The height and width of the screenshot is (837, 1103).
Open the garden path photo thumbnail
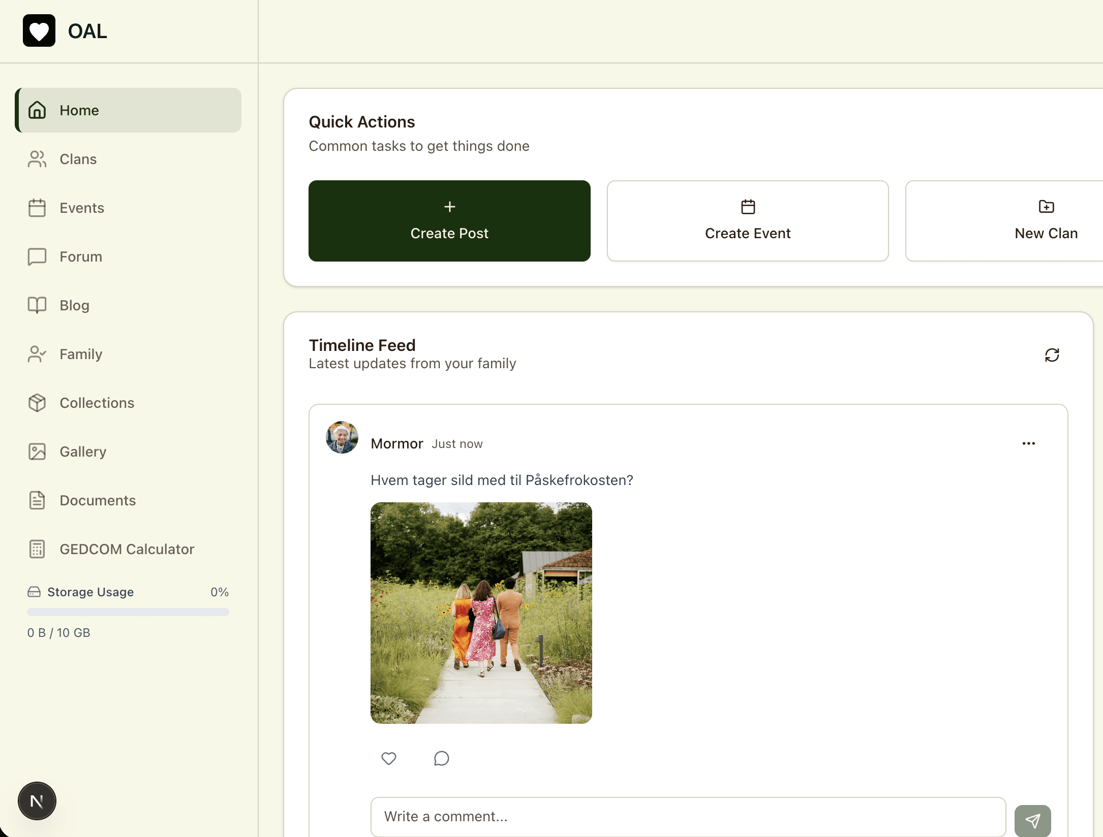[481, 613]
